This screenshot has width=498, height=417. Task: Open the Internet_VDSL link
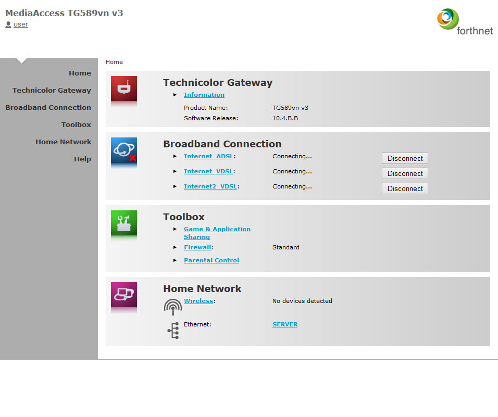click(x=208, y=171)
